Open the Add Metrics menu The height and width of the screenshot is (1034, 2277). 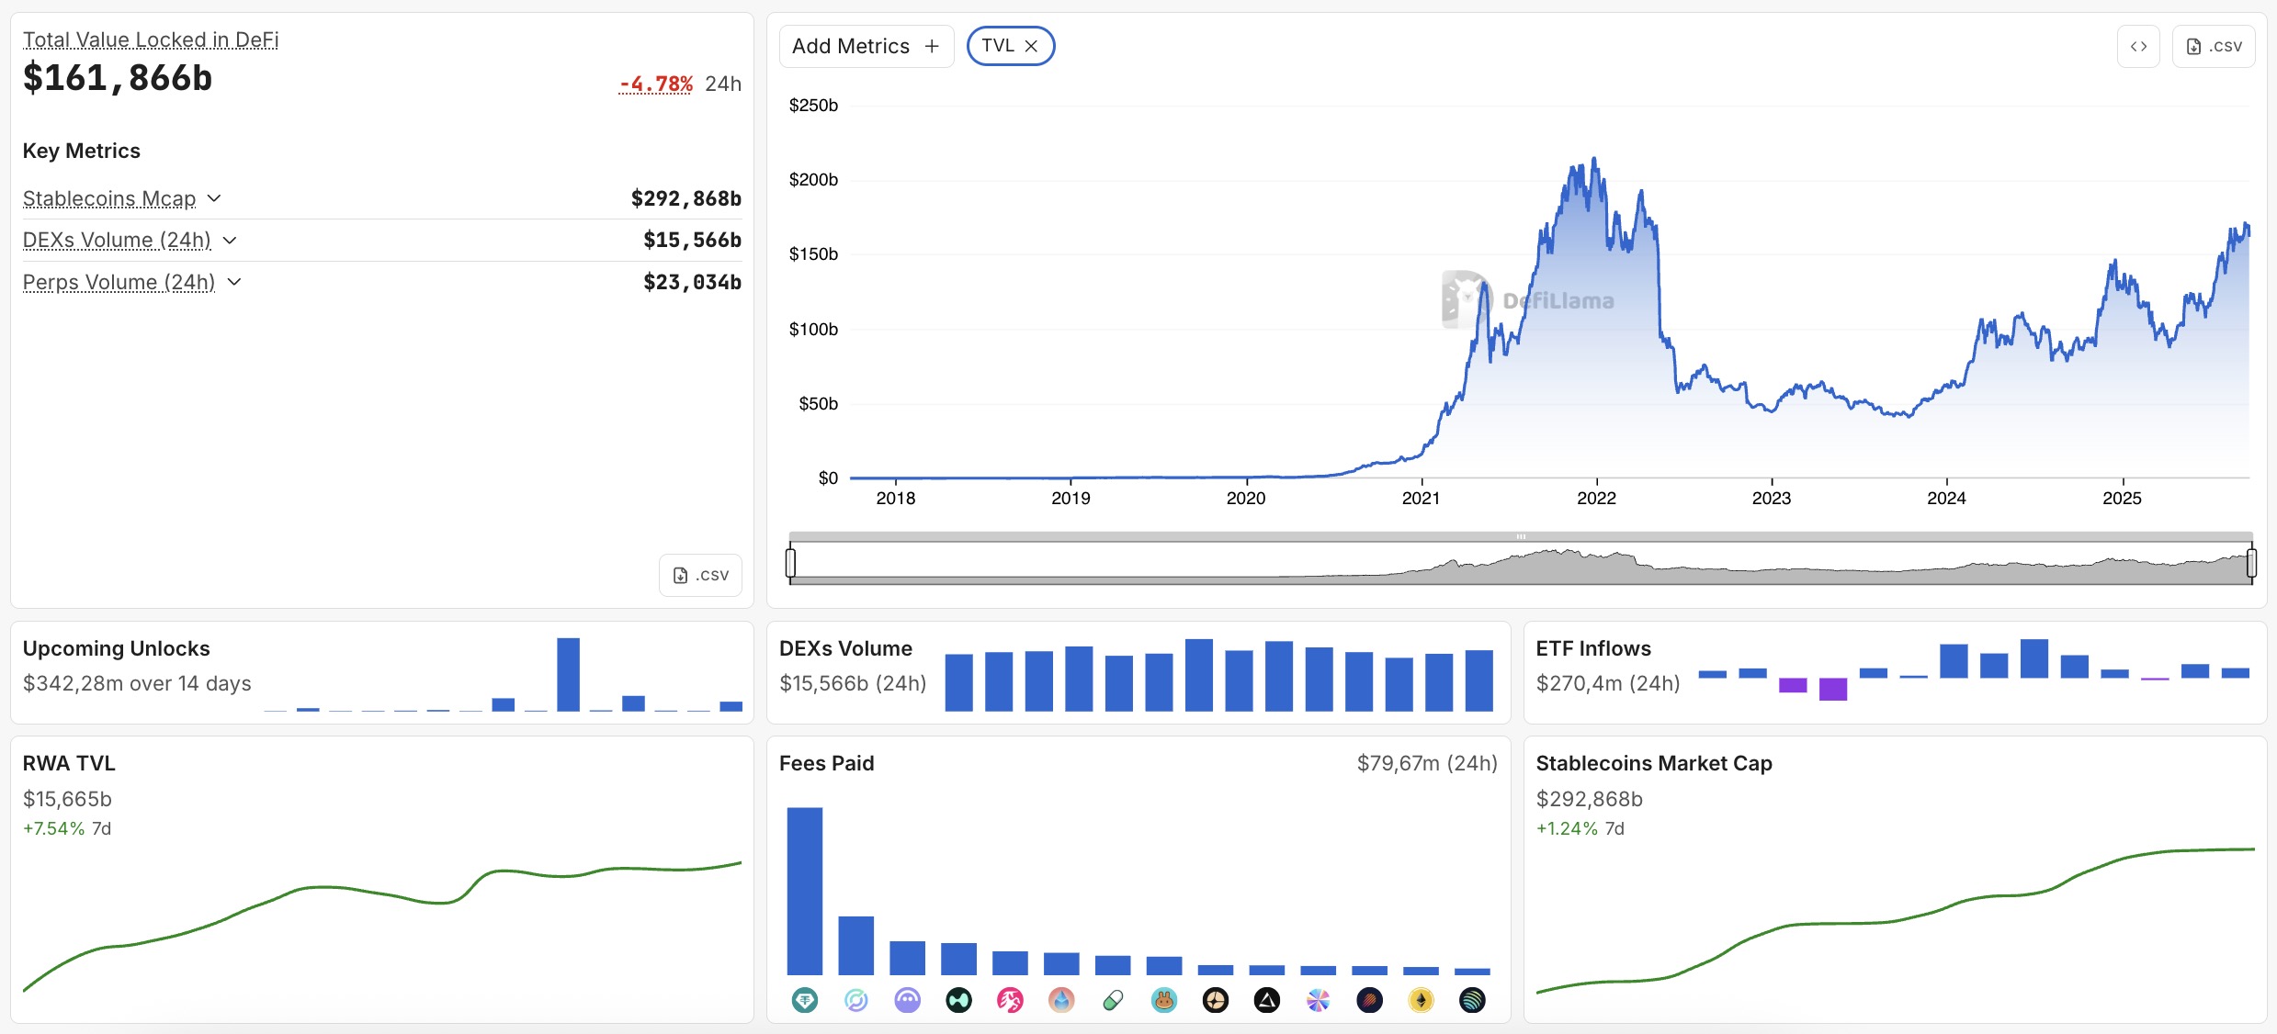[x=866, y=46]
